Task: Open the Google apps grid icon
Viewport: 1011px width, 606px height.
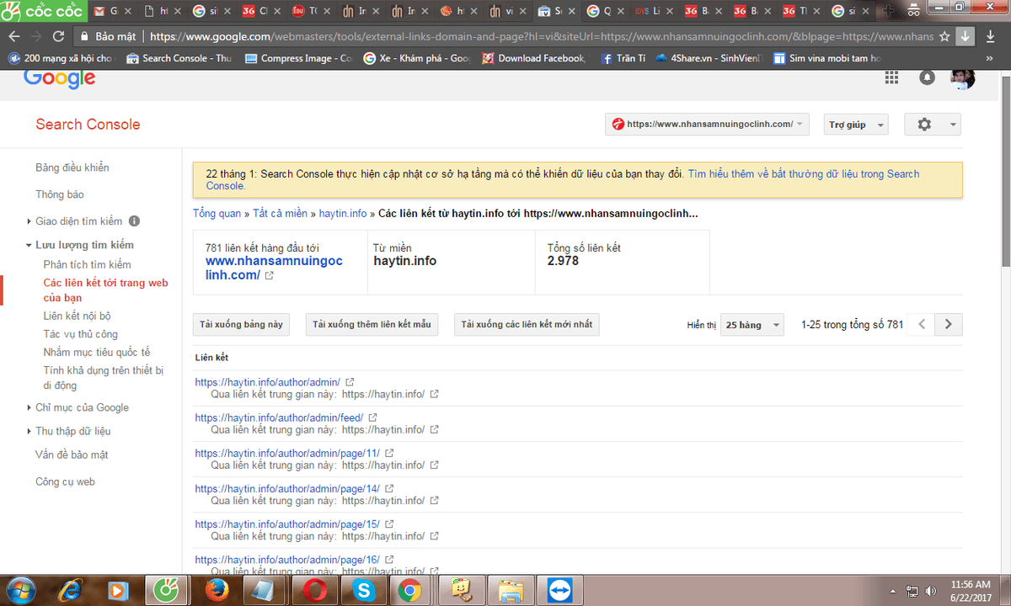Action: pyautogui.click(x=891, y=77)
